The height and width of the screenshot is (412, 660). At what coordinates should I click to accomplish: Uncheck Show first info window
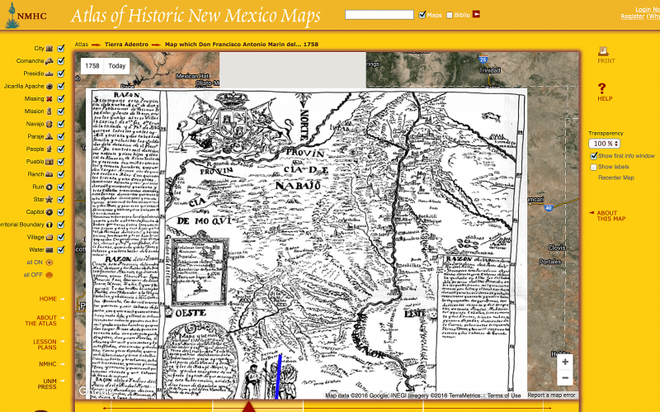[594, 156]
